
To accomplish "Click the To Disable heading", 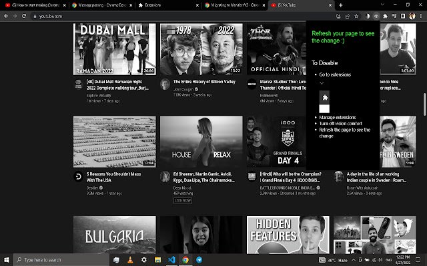I will point(325,63).
